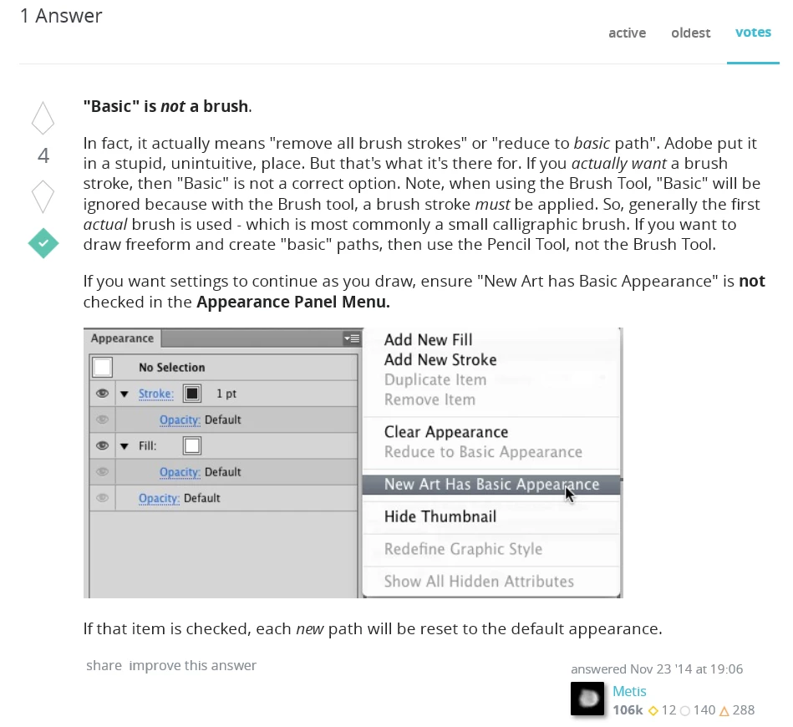Toggle Stroke Opacity row visibility eye
The image size is (793, 727).
[x=102, y=419]
